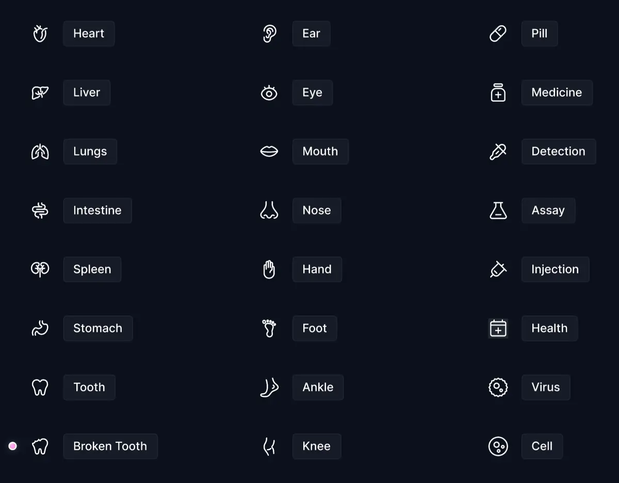
Task: Select the Pill icon
Action: click(x=498, y=34)
